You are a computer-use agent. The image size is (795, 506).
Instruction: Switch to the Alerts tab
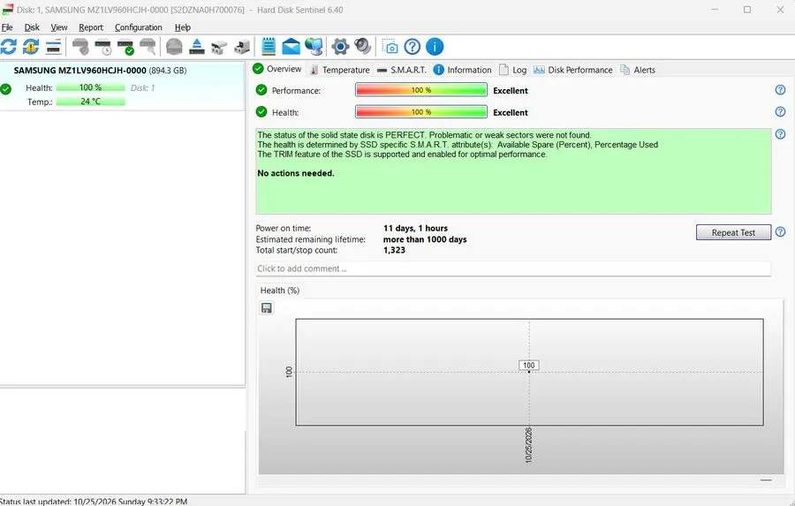click(x=638, y=70)
